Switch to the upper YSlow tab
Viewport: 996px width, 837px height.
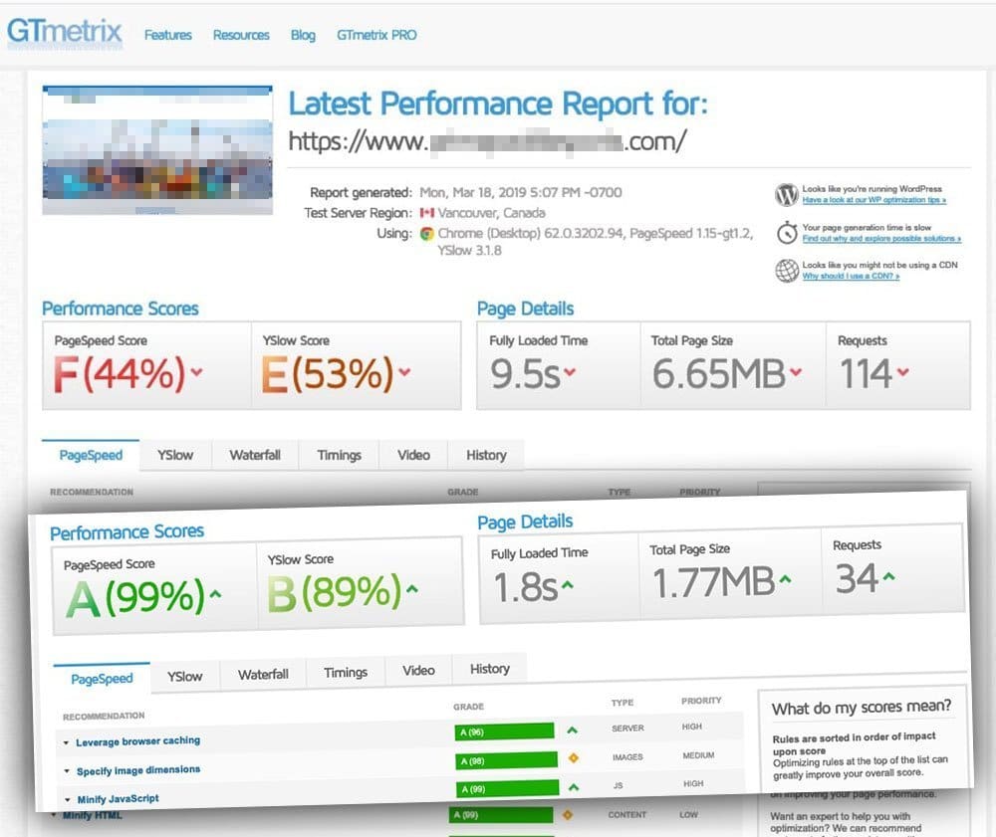[x=175, y=455]
